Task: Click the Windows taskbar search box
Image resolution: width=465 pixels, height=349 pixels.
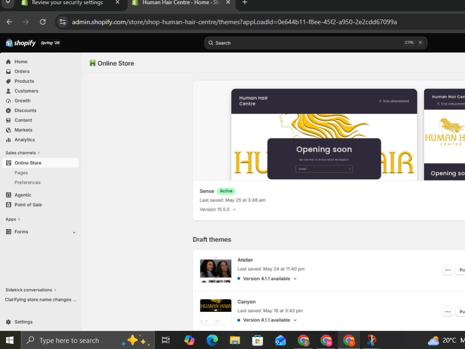Action: (x=88, y=340)
